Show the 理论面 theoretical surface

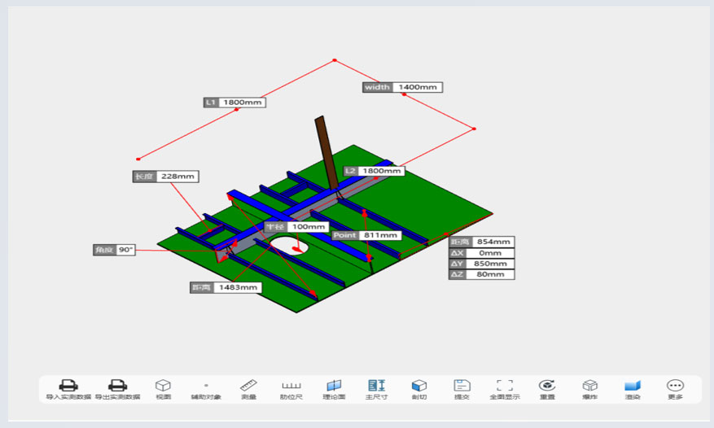coord(334,386)
